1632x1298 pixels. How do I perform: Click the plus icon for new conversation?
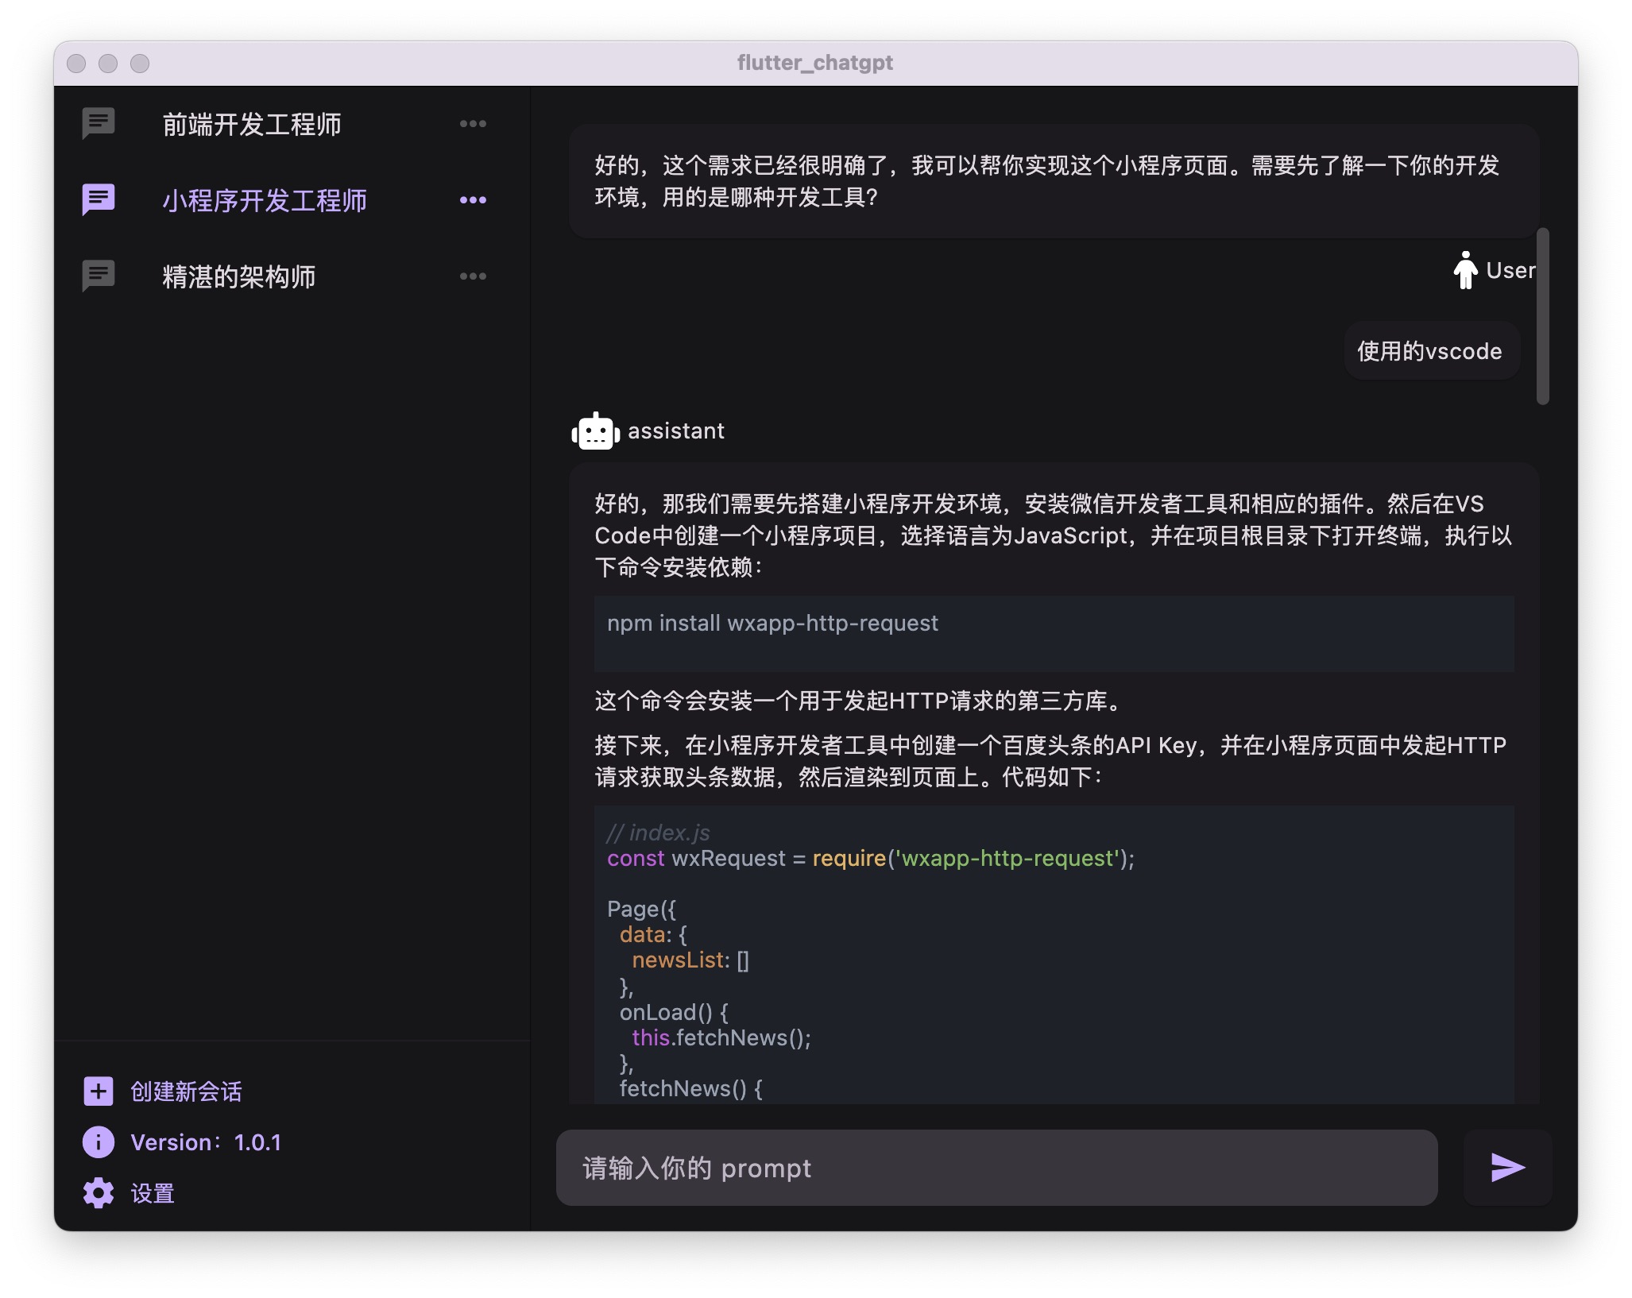[99, 1091]
